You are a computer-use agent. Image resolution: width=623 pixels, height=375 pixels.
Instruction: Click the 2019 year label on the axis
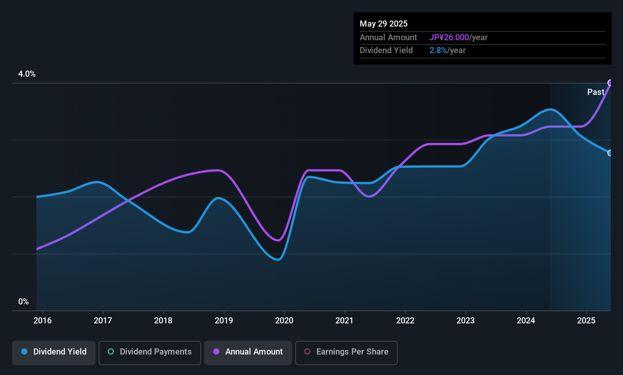click(x=224, y=320)
